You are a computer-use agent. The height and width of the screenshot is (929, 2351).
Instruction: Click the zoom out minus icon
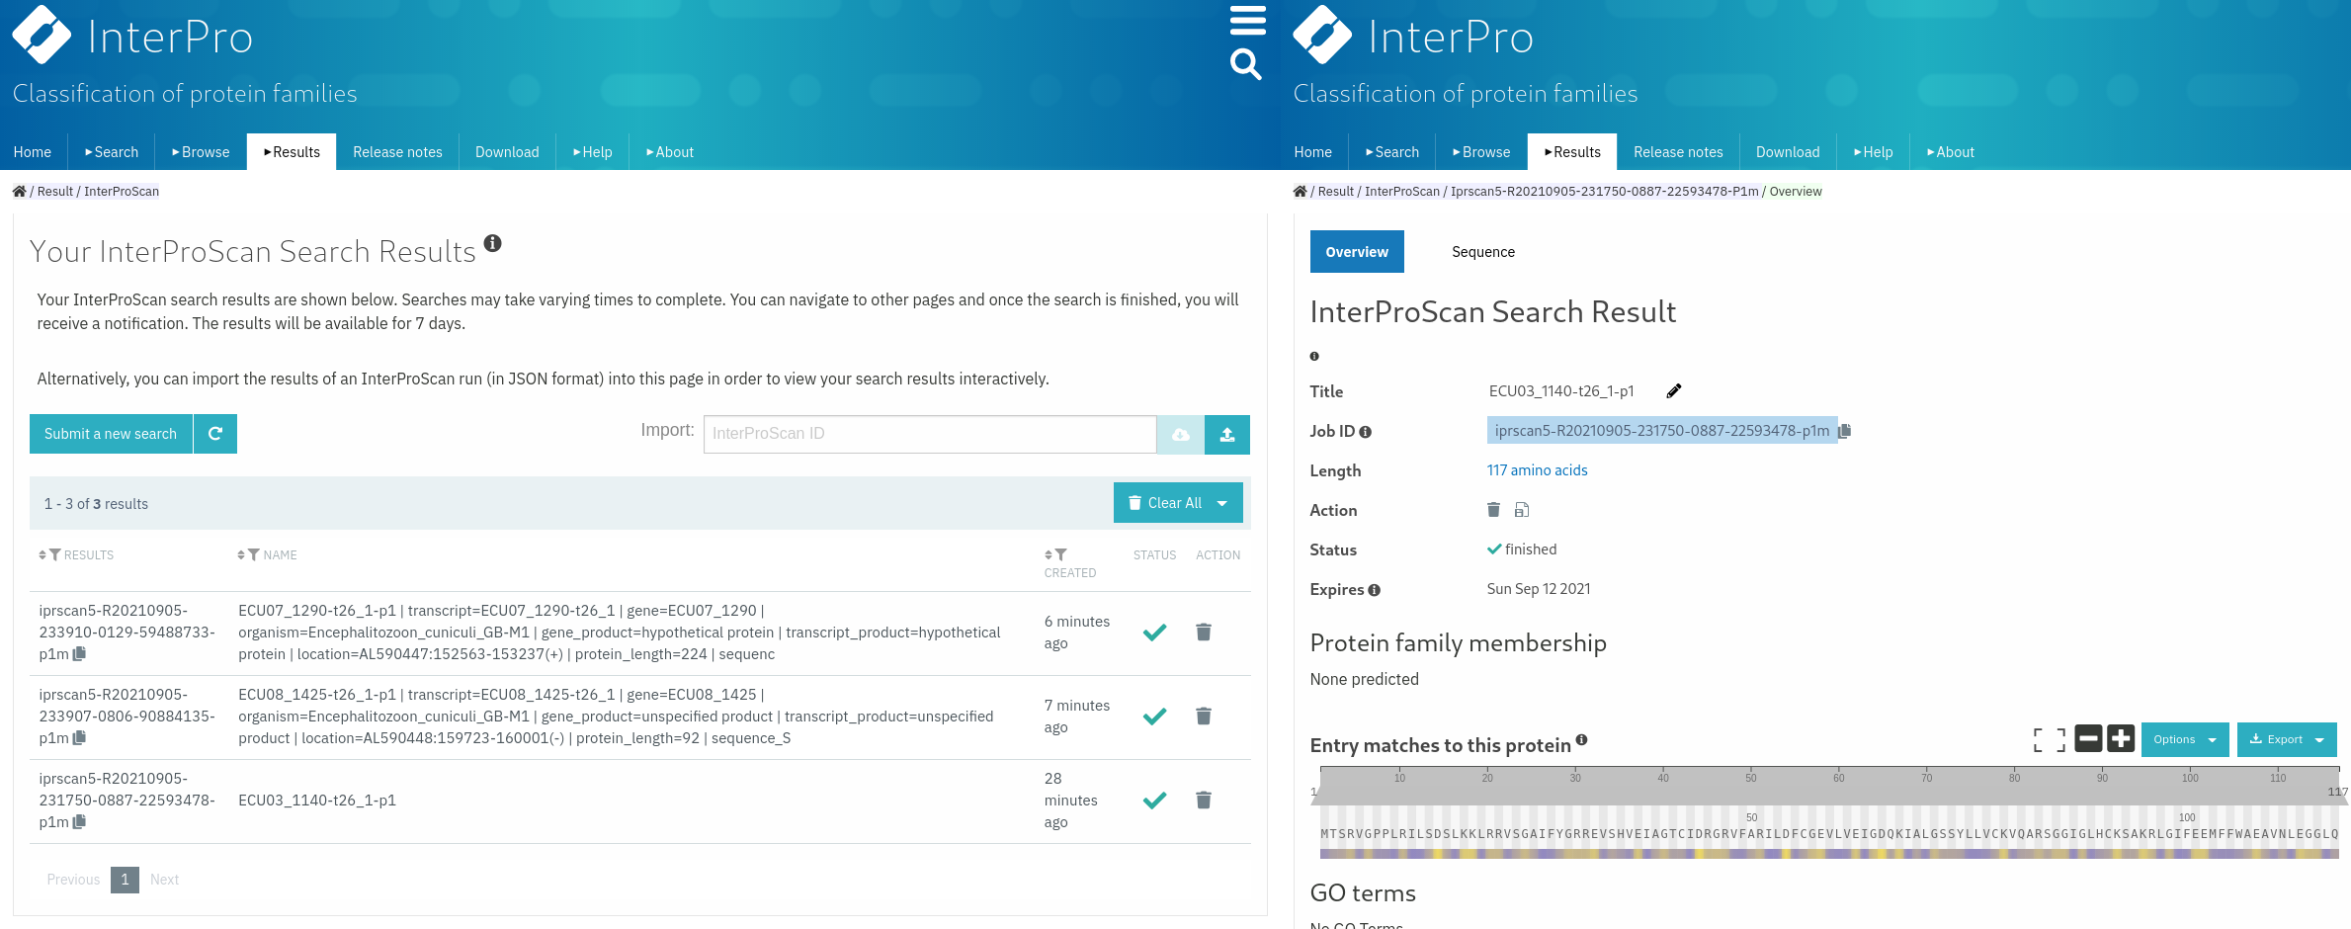click(2088, 738)
